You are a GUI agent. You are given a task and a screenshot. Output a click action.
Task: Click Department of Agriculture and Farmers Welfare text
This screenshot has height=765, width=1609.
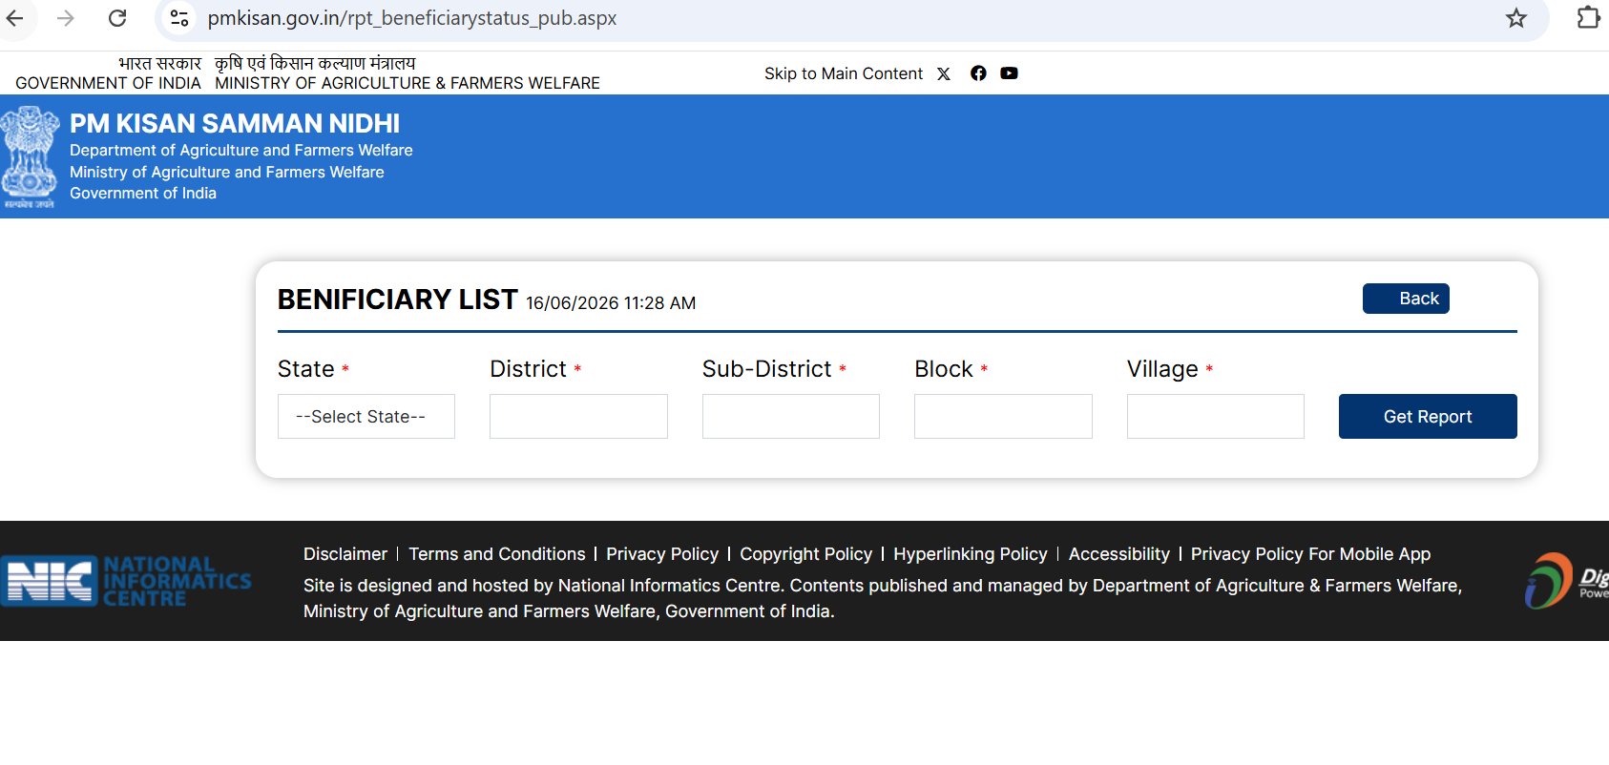click(x=241, y=151)
